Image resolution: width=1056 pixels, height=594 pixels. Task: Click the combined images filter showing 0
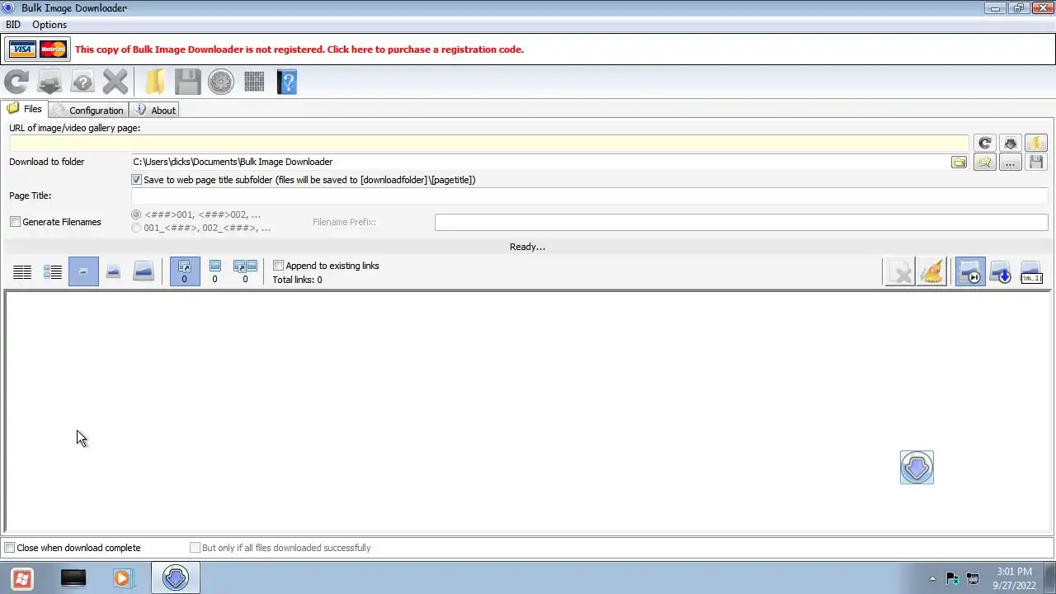coord(245,272)
